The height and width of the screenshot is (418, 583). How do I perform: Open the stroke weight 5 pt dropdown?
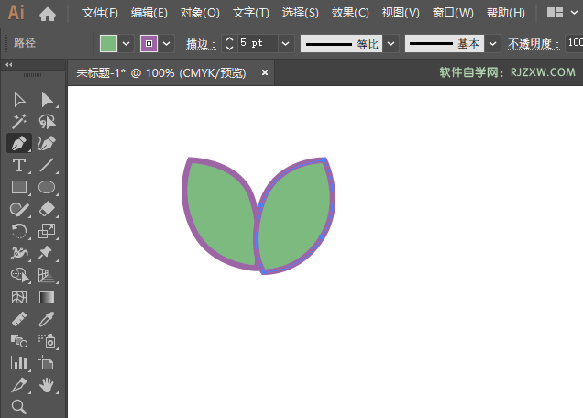(285, 44)
